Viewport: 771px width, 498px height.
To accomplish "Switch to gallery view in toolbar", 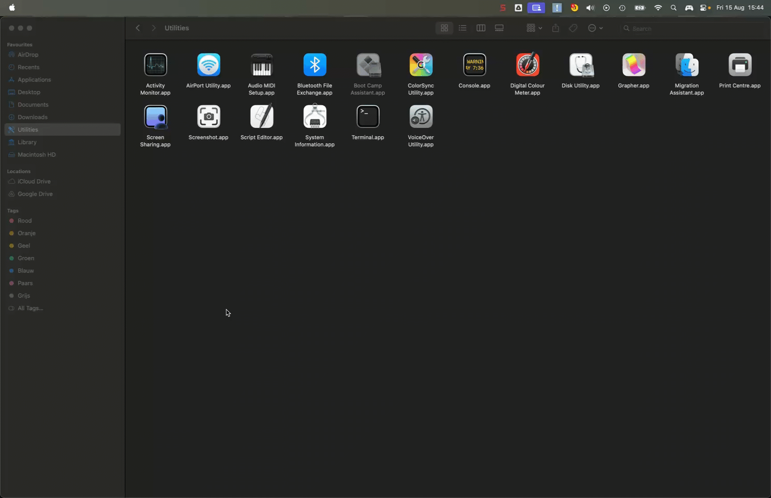I will coord(499,28).
